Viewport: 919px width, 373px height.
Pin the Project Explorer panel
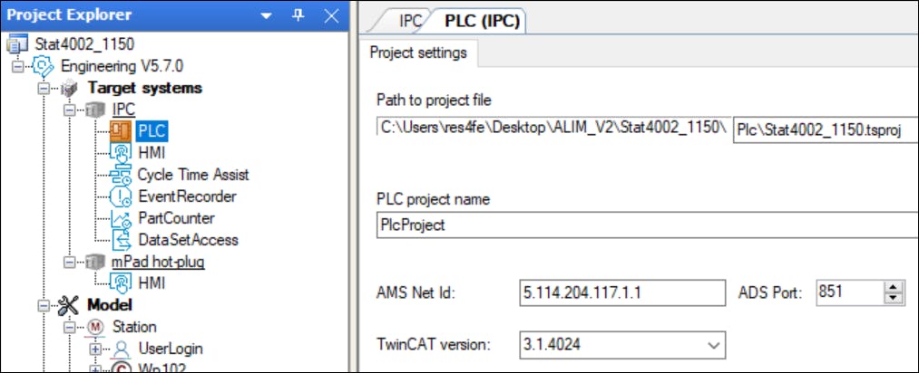[x=298, y=15]
